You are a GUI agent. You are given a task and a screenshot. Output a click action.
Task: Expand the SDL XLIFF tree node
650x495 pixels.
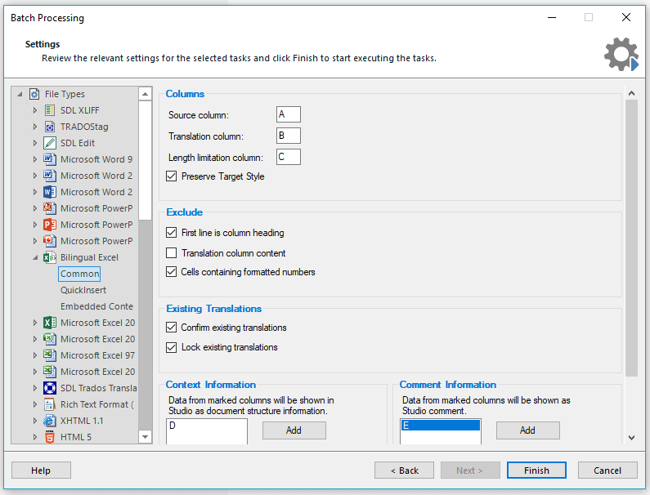35,110
